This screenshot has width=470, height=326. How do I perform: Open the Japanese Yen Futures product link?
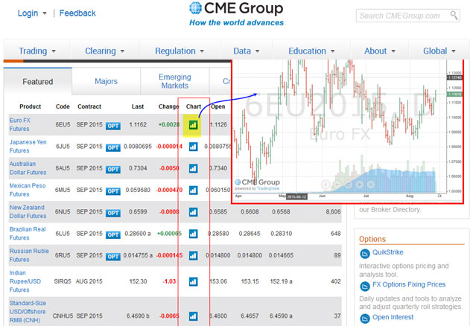point(28,146)
